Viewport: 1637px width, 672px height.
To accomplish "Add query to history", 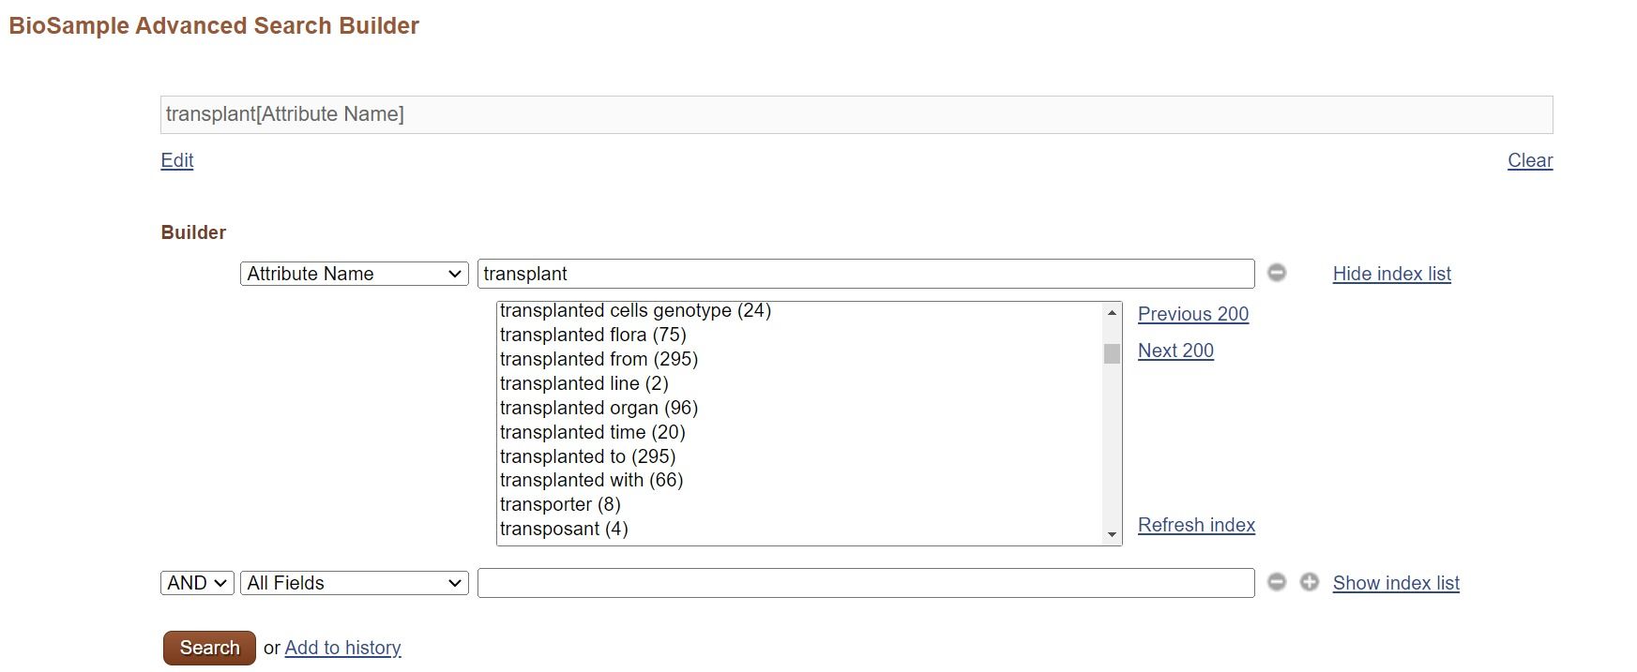I will coord(342,648).
